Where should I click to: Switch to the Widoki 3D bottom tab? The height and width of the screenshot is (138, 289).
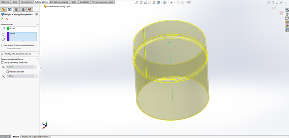click(x=27, y=137)
